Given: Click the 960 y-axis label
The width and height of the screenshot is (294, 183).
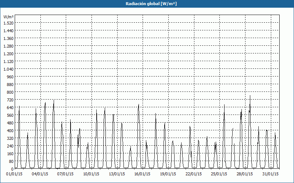Looking at the screenshot, I should 10,77.
